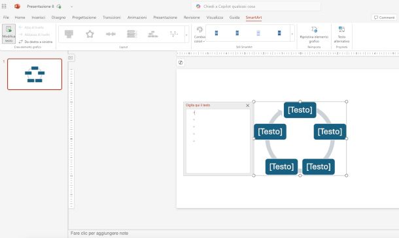Select the step-up process layout thumbnail
Screen dimensions: 399x238
click(x=152, y=34)
